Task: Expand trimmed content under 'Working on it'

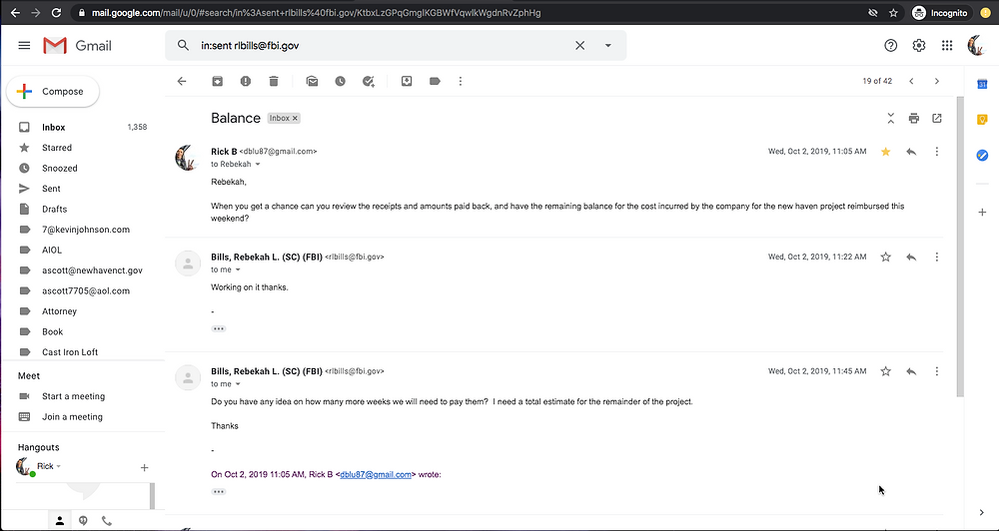Action: tap(219, 328)
